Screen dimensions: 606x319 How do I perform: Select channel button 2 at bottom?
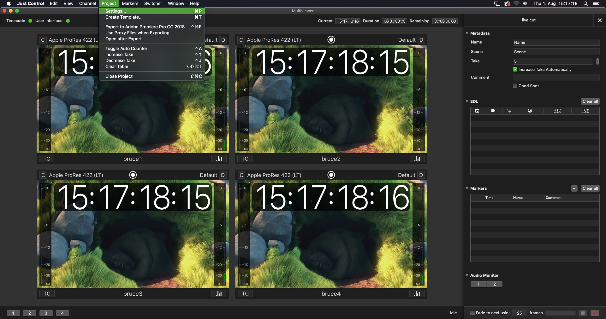click(30, 313)
